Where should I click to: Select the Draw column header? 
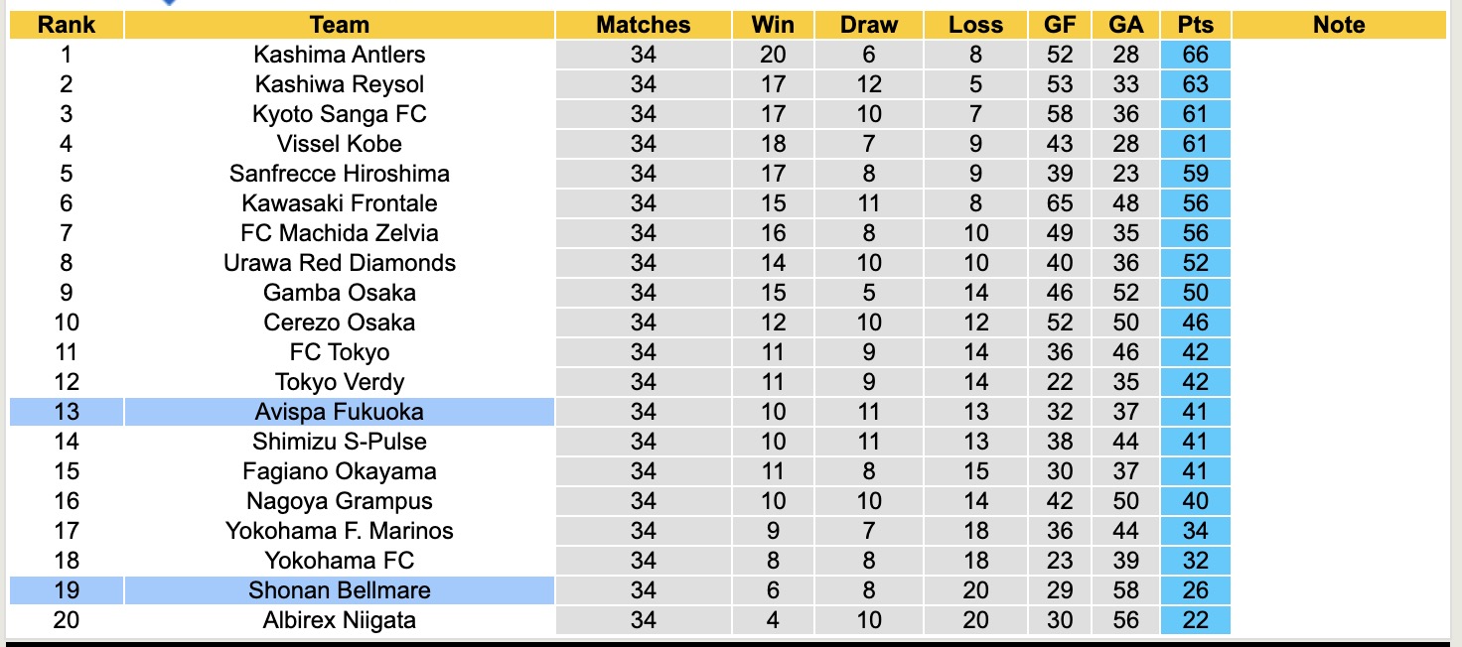click(x=868, y=25)
